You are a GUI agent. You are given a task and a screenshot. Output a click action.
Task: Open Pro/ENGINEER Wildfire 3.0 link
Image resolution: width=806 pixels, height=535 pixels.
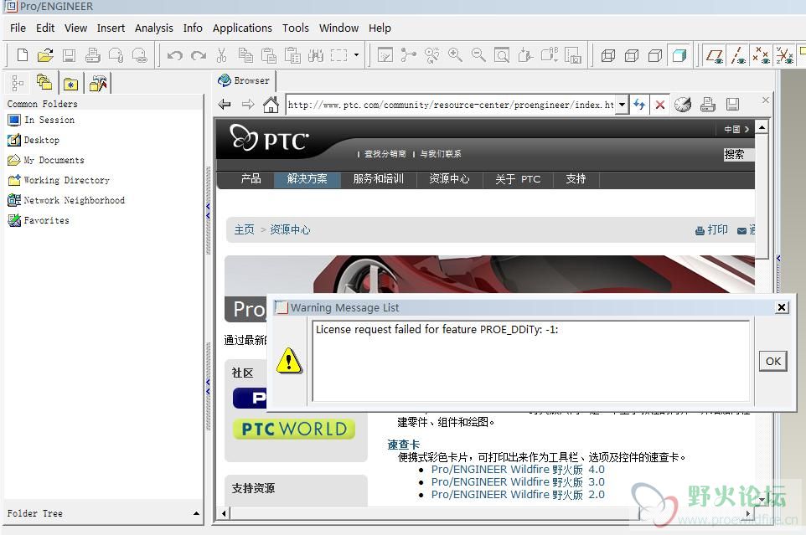tap(518, 481)
